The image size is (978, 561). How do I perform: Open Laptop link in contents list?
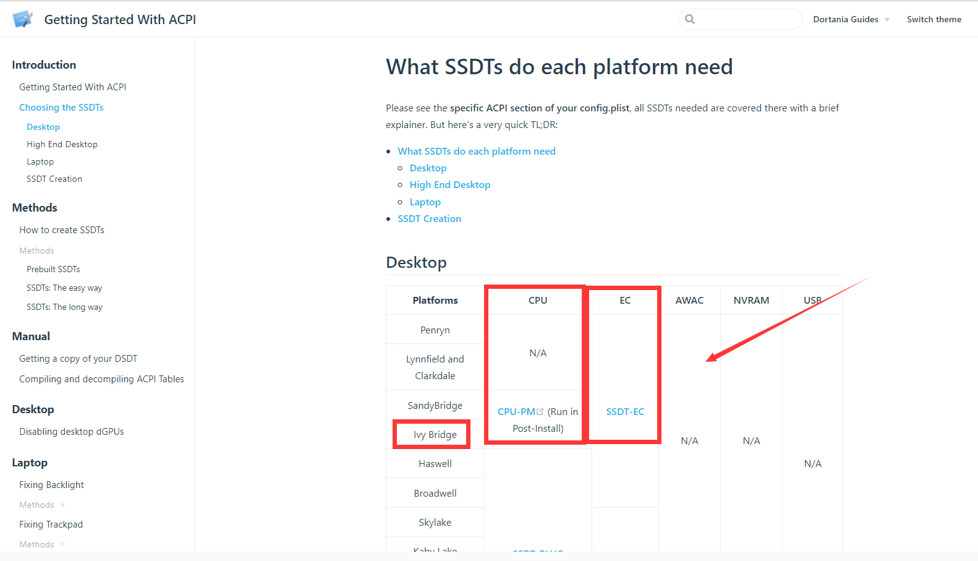click(425, 202)
